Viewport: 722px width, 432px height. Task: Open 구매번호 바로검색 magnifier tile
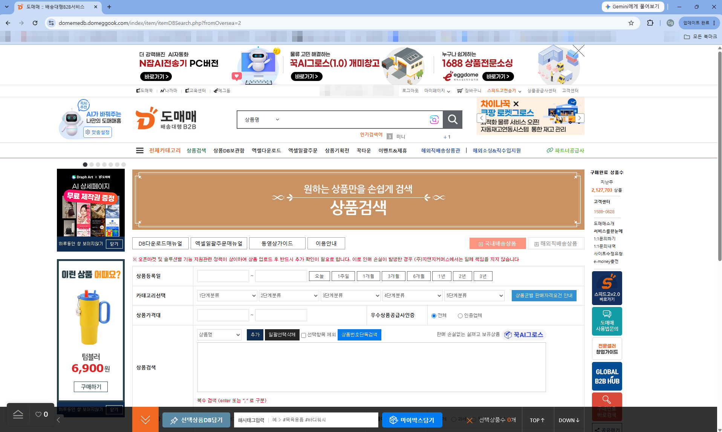click(607, 406)
